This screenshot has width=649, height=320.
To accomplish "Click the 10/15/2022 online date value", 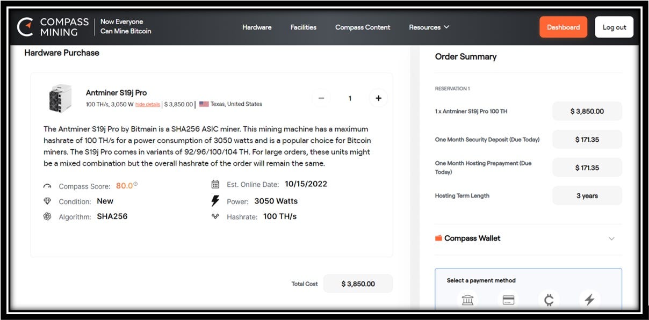I will pos(306,184).
